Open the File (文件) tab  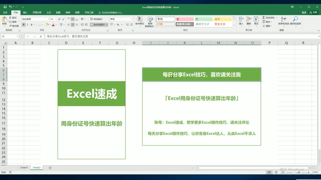pyautogui.click(x=5, y=12)
